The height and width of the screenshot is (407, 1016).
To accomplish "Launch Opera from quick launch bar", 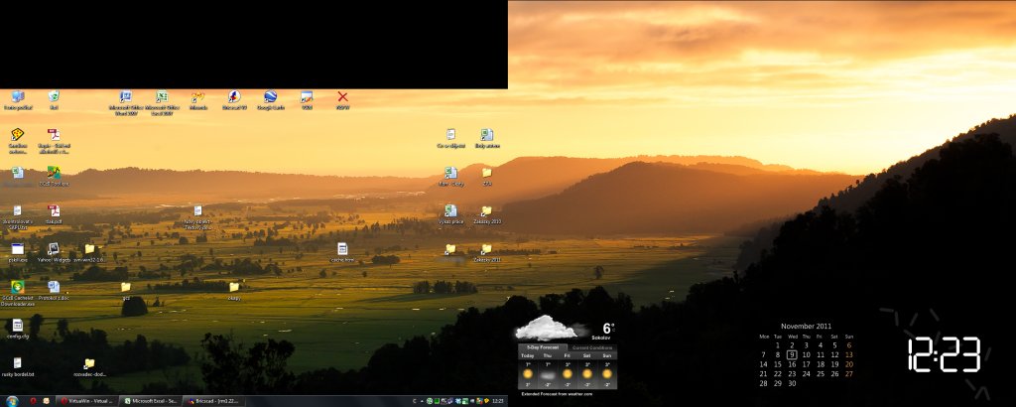I will [33, 400].
